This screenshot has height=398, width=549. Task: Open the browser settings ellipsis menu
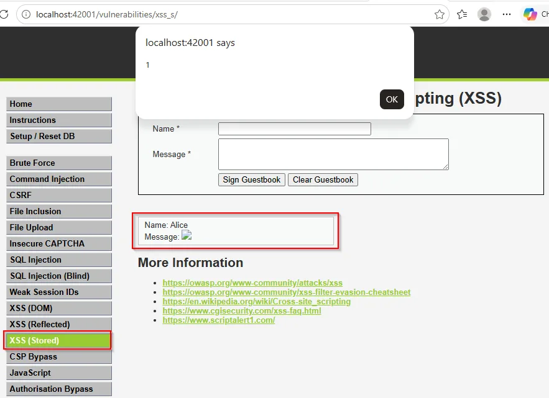[x=507, y=14]
